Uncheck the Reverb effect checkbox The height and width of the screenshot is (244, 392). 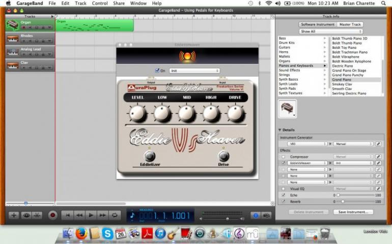(x=283, y=201)
